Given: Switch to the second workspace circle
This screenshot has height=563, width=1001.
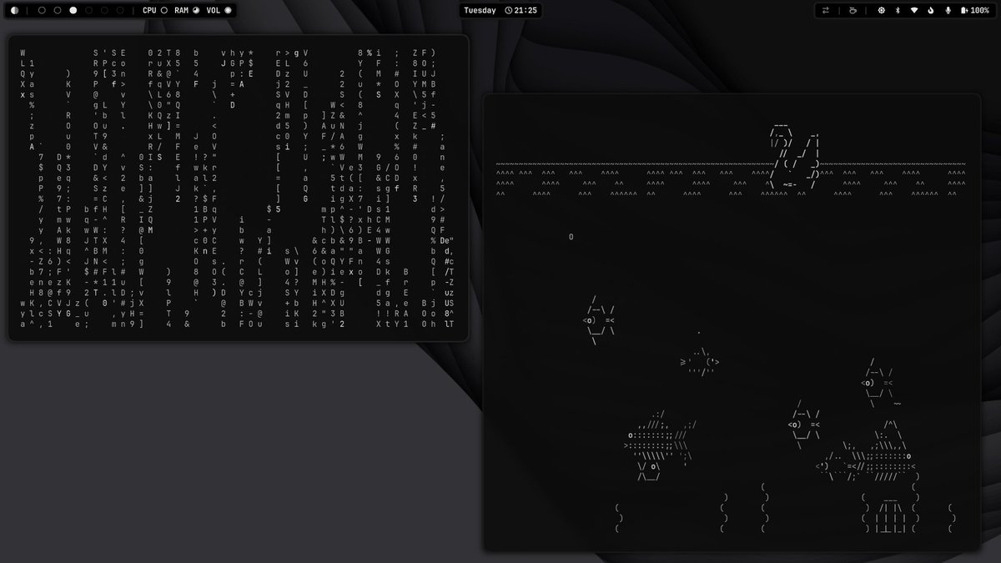Looking at the screenshot, I should click(58, 10).
